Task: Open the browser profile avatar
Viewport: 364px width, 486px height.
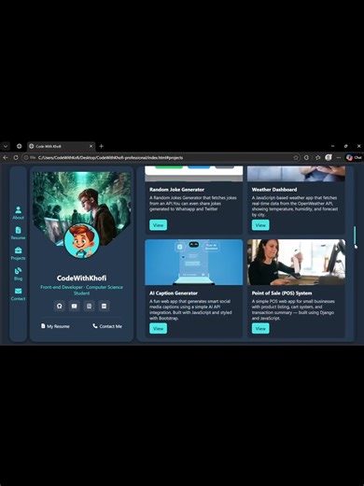Action: (x=329, y=158)
